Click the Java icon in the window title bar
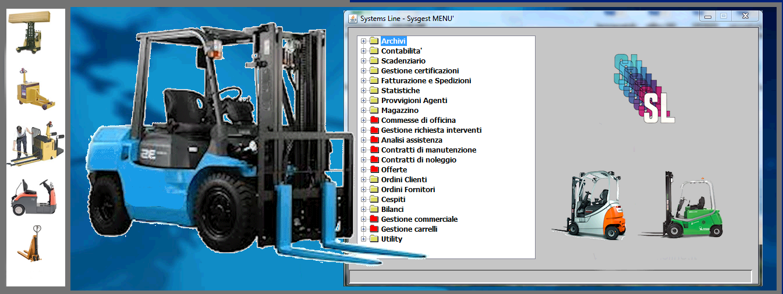 [x=353, y=18]
